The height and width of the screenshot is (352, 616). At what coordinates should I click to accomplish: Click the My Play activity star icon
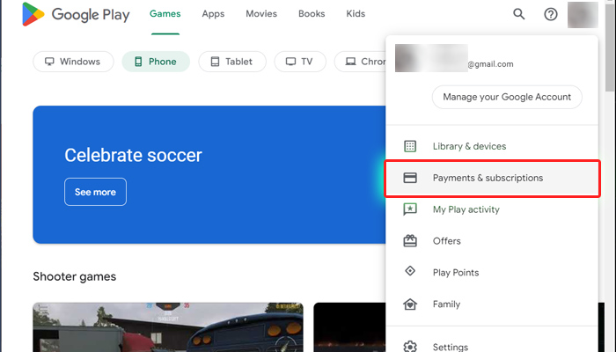[x=410, y=209]
